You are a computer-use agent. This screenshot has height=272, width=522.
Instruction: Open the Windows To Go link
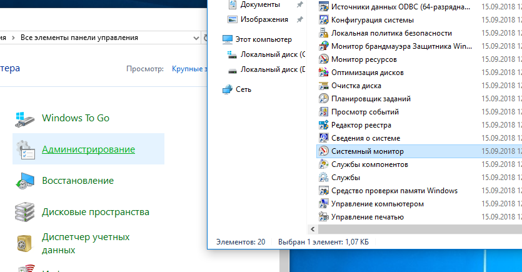tap(76, 118)
